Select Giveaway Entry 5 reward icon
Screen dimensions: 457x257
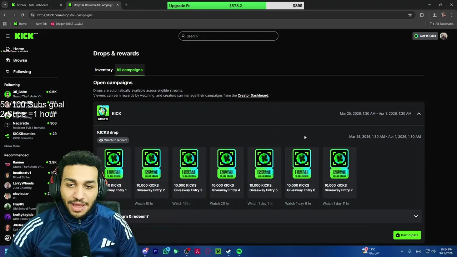click(264, 164)
